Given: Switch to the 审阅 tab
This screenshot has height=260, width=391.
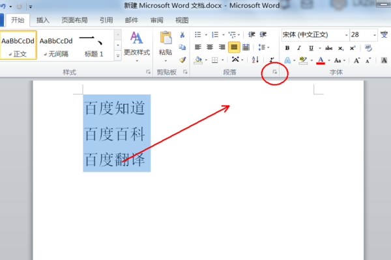Looking at the screenshot, I should pos(157,20).
